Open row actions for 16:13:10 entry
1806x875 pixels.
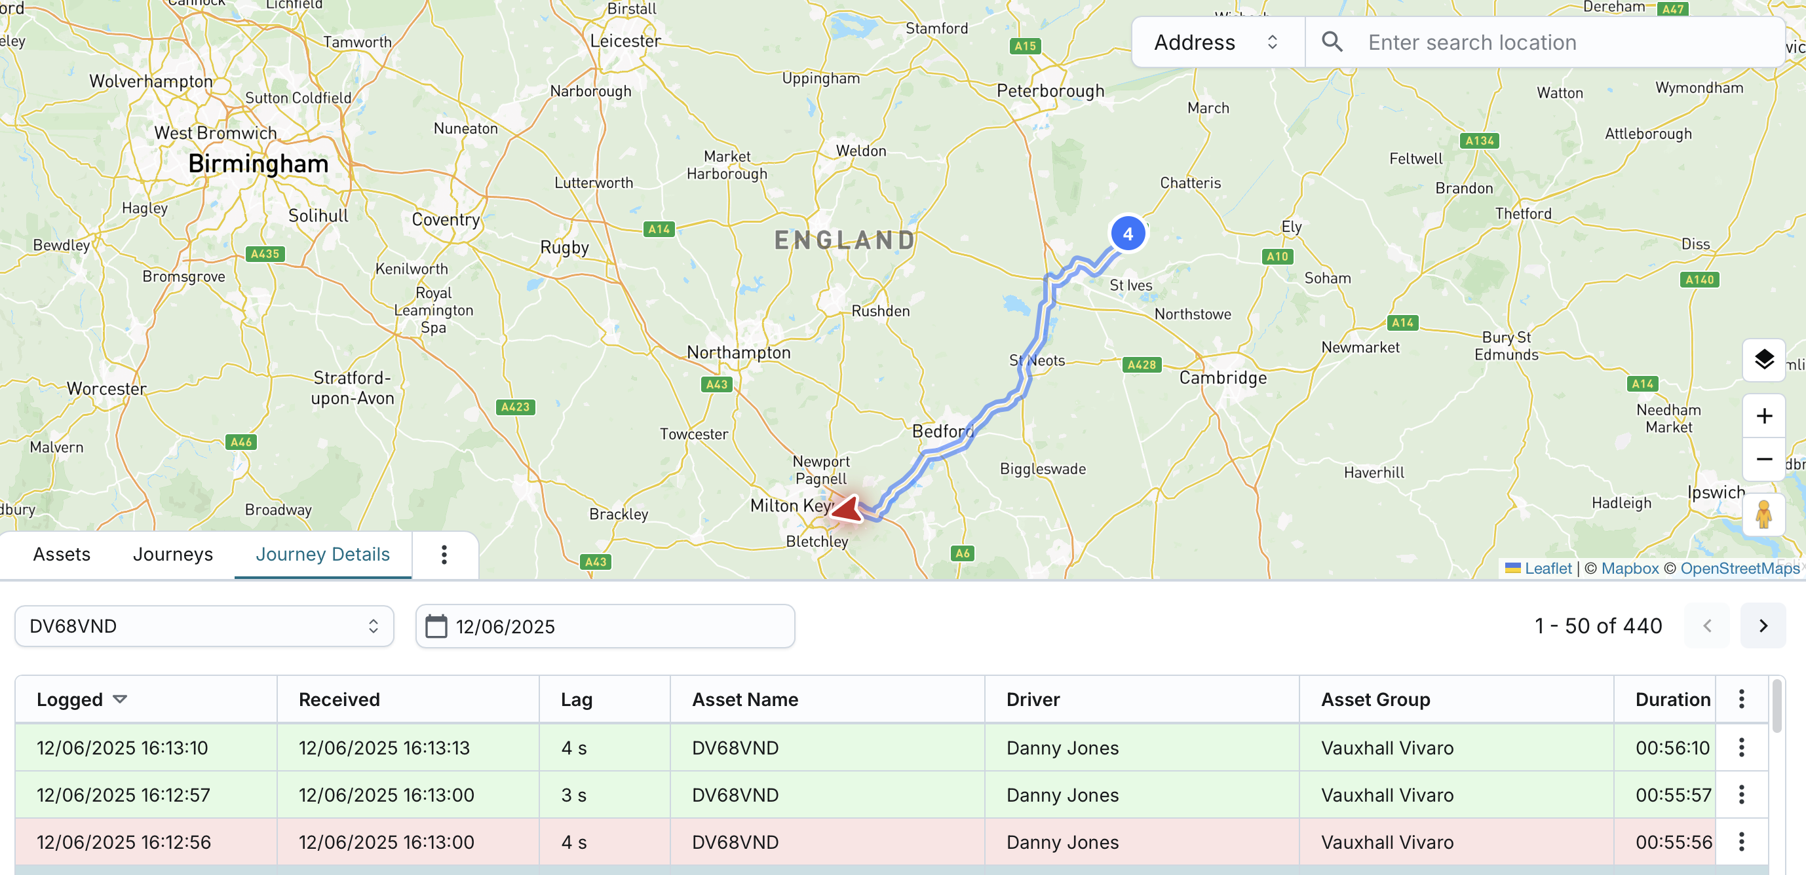(1742, 747)
